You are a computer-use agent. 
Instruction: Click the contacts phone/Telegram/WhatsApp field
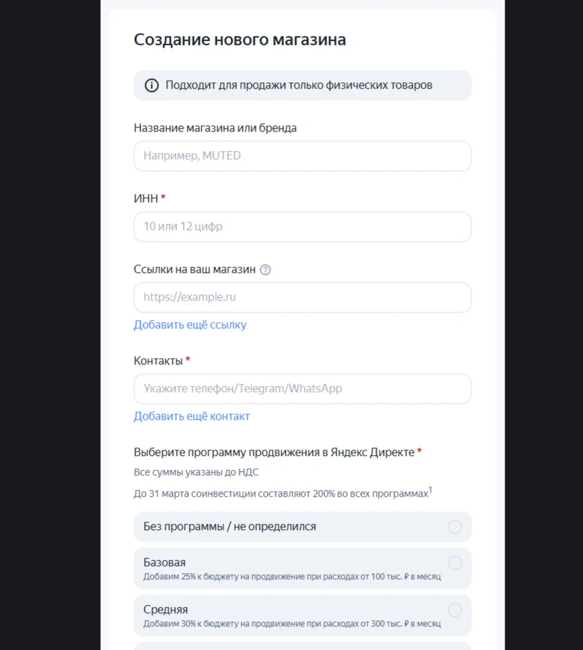(302, 389)
